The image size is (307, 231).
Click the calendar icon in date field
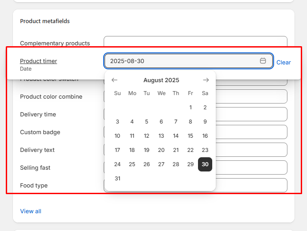coord(263,61)
